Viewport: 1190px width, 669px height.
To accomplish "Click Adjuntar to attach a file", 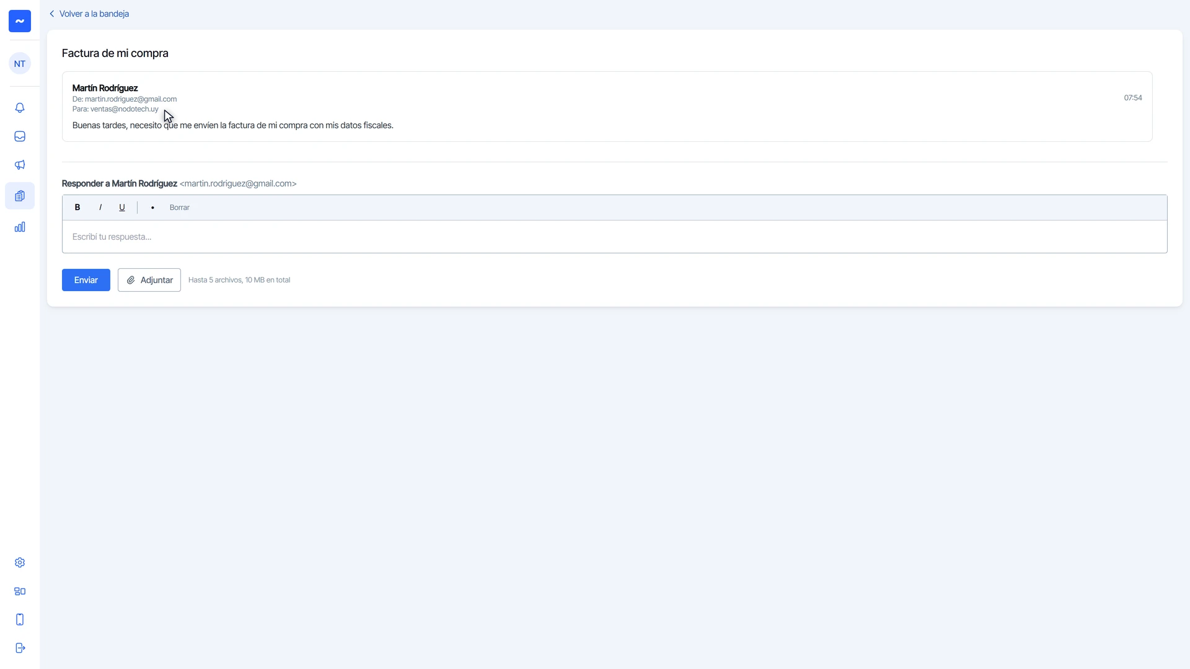I will coord(149,280).
